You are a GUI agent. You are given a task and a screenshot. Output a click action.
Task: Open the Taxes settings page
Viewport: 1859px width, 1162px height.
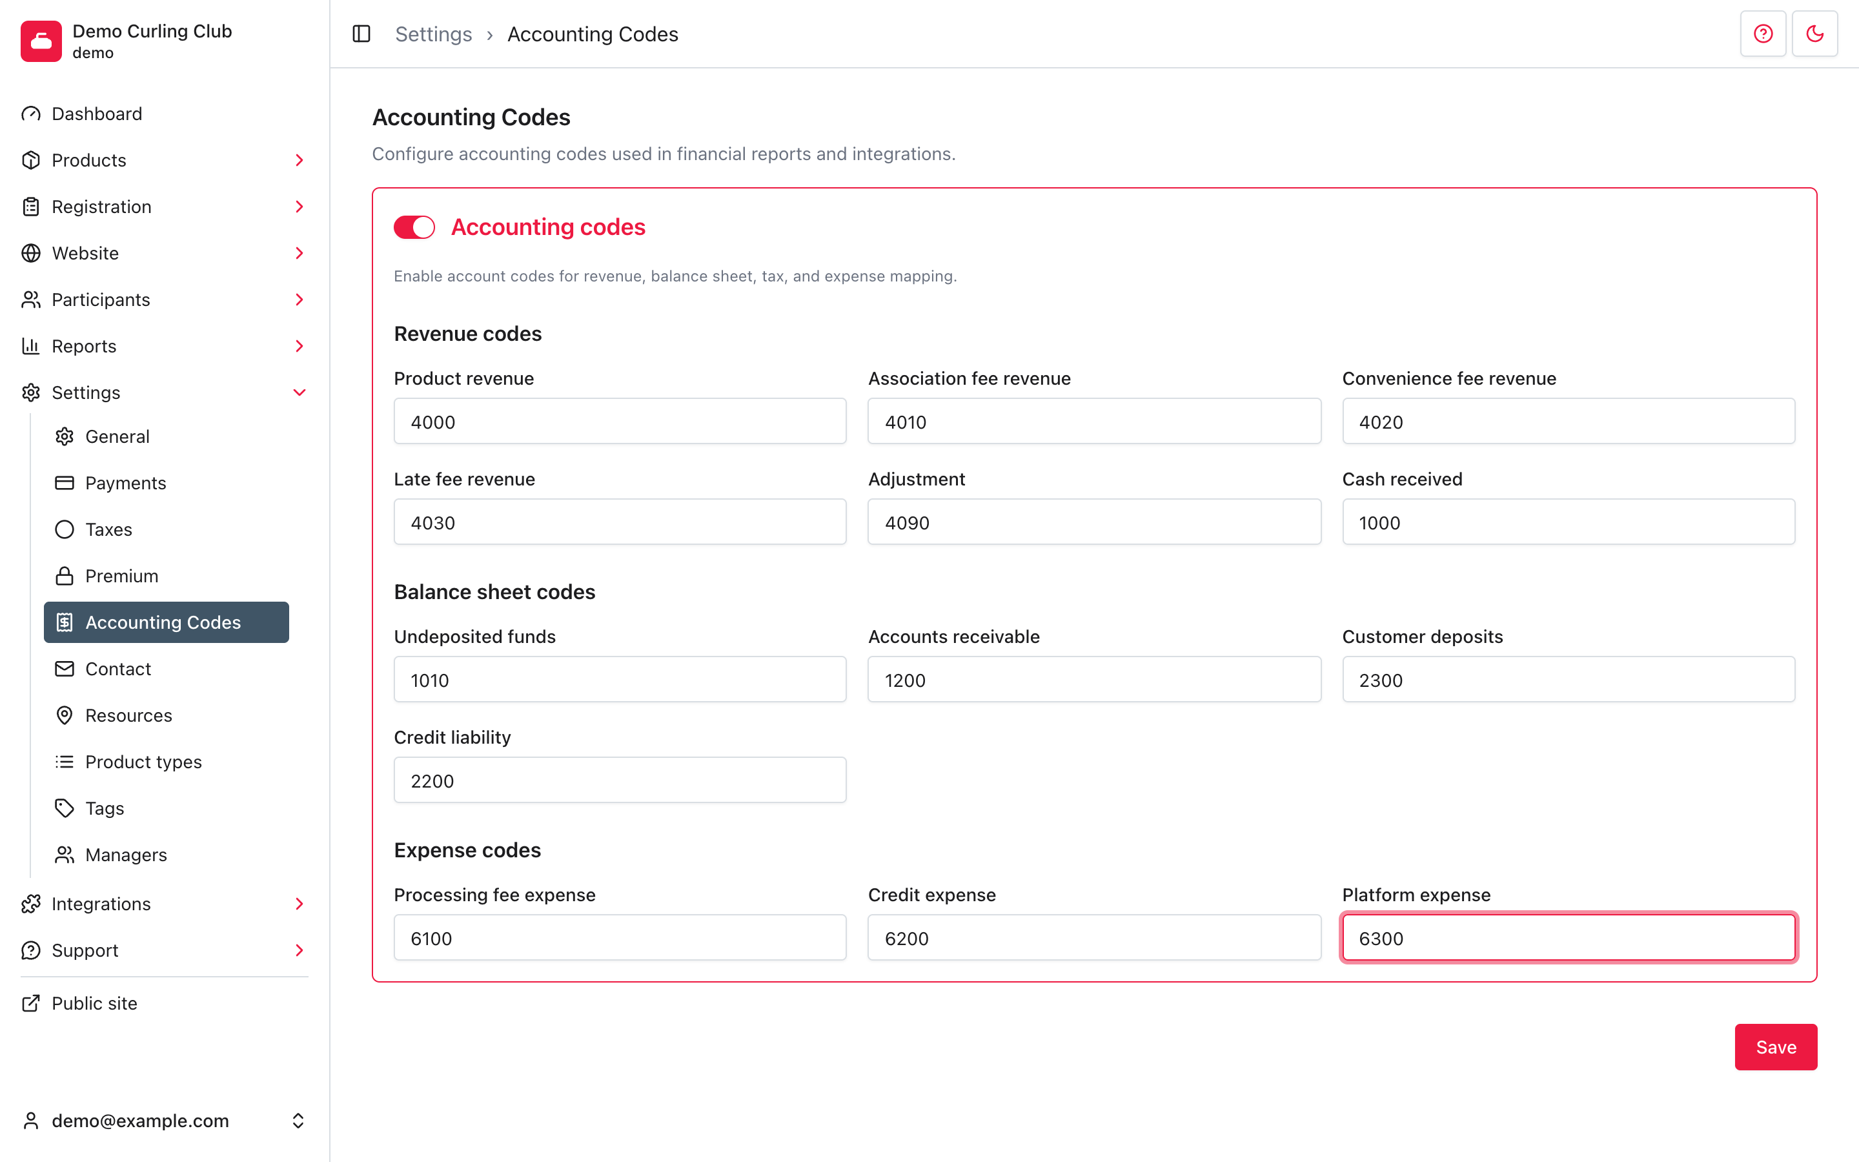point(167,529)
